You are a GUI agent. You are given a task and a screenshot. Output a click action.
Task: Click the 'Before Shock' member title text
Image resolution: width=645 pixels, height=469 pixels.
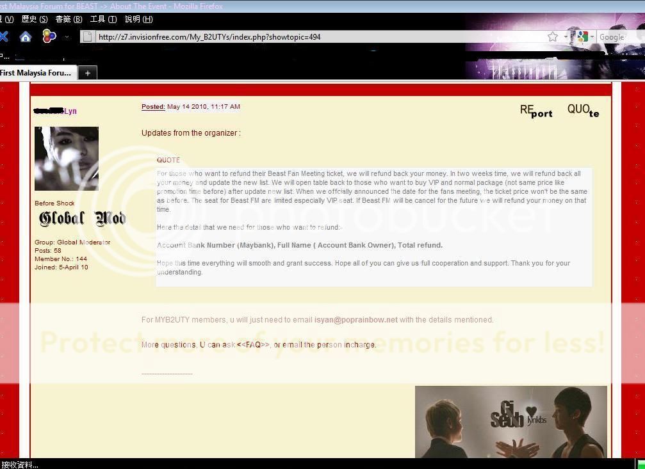[54, 203]
